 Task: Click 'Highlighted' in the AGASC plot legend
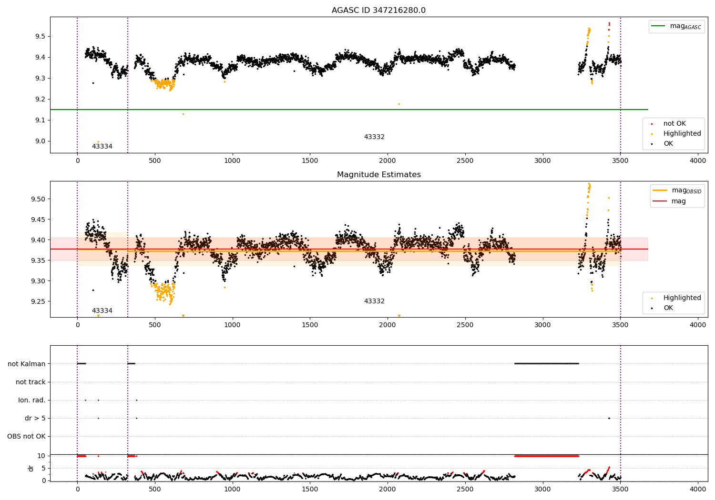682,134
